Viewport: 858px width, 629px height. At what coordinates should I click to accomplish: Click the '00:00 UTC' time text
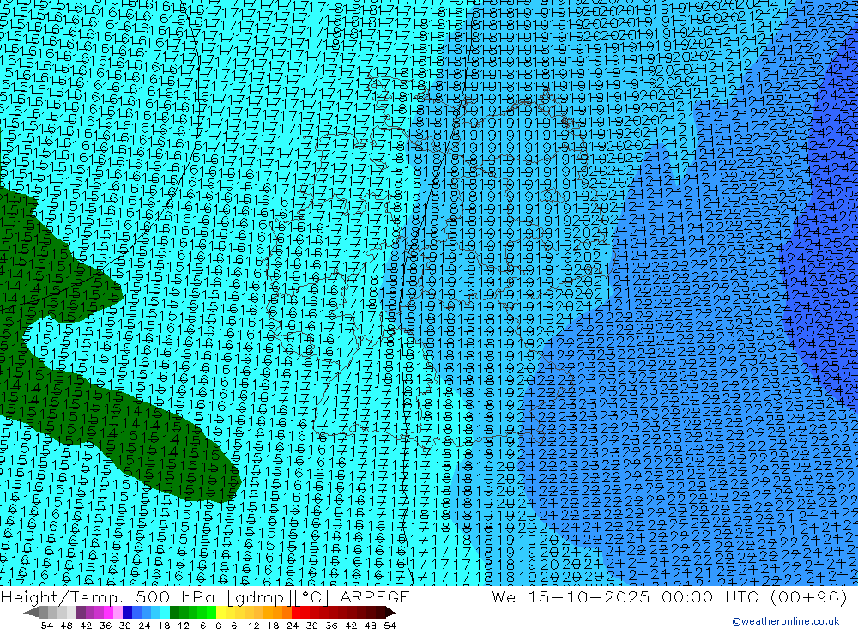[x=712, y=596]
